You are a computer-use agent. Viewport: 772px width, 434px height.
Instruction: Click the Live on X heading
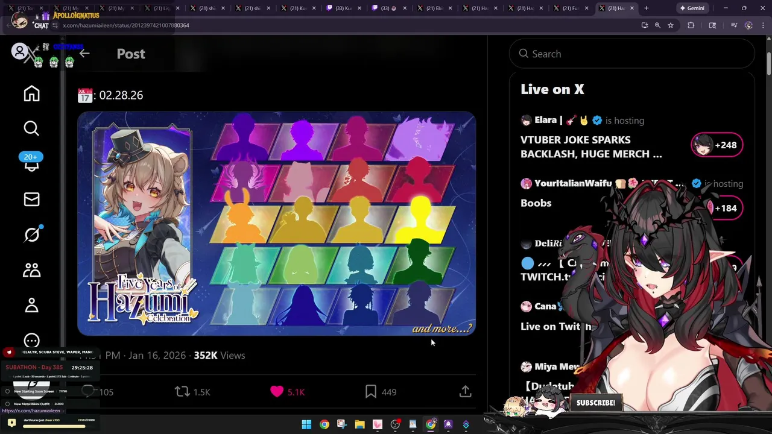tap(552, 89)
